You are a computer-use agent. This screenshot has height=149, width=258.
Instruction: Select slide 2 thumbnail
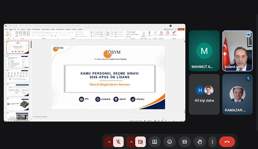pos(18,61)
